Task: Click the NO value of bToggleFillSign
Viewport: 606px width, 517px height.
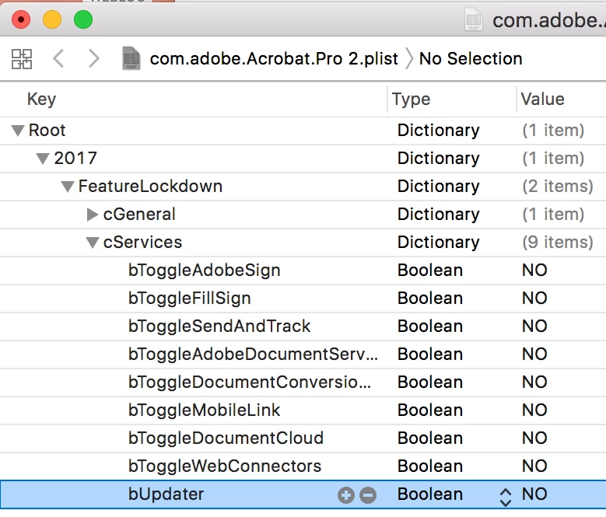Action: [534, 299]
